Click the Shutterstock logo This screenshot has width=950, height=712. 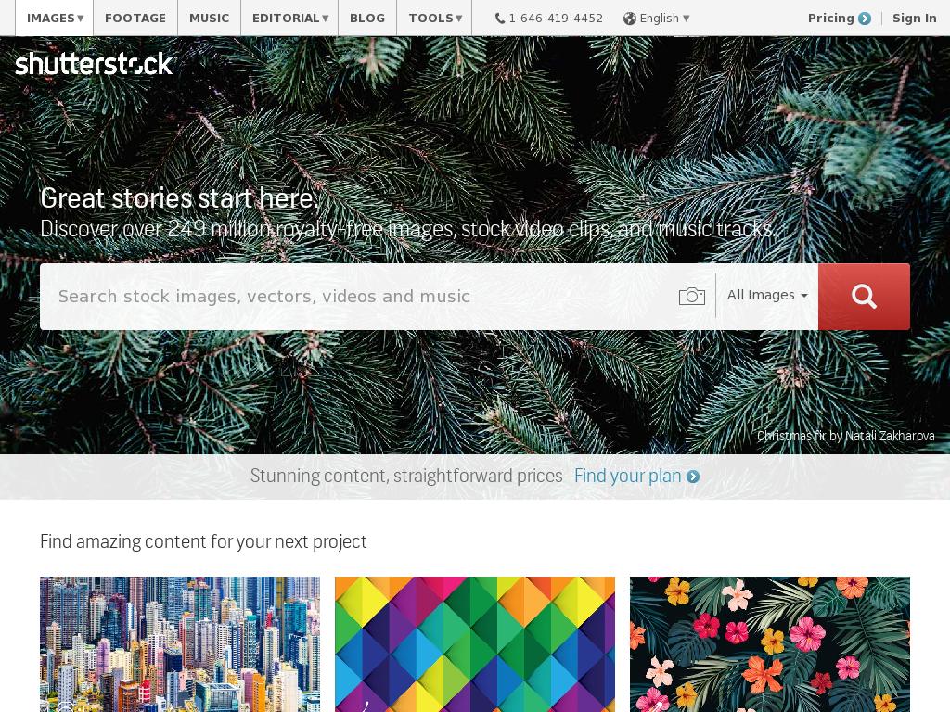coord(94,64)
